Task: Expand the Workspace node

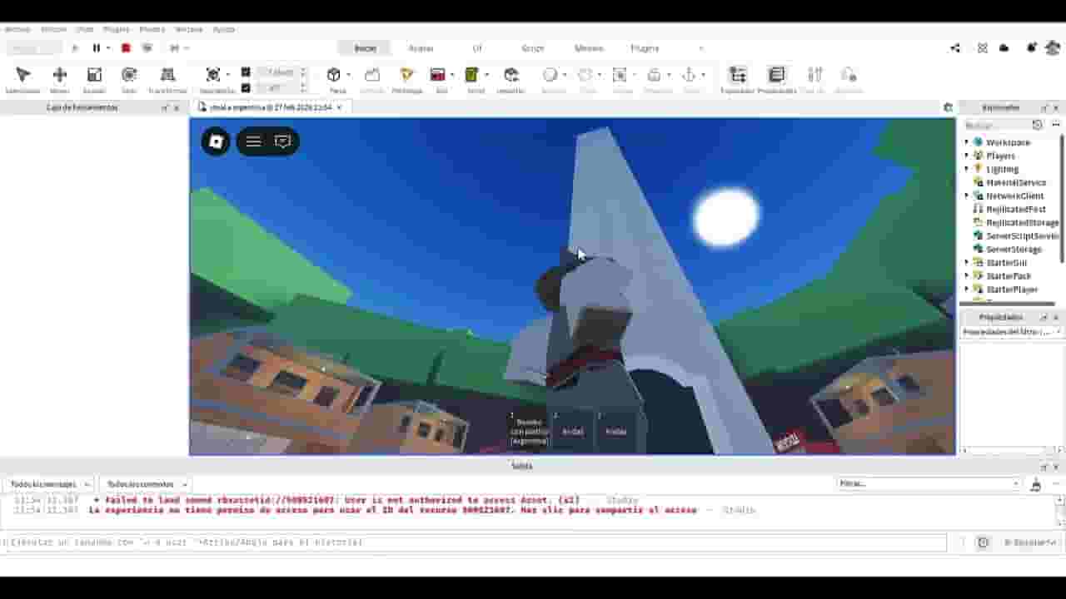Action: point(967,142)
